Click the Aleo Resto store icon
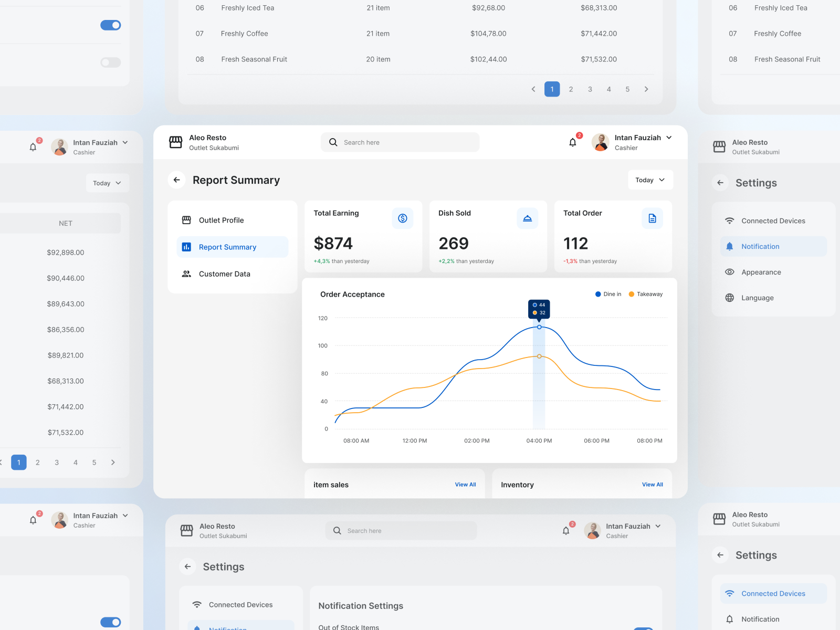 (175, 142)
